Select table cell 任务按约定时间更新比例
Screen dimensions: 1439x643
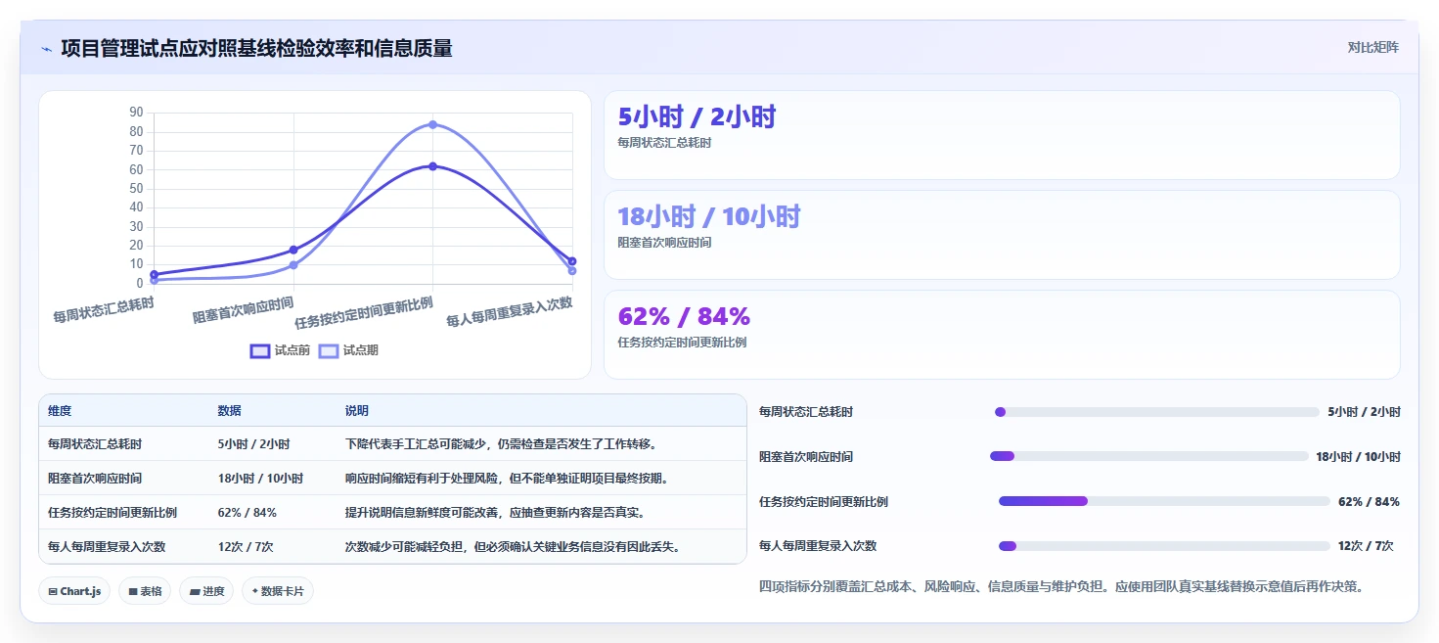(112, 512)
